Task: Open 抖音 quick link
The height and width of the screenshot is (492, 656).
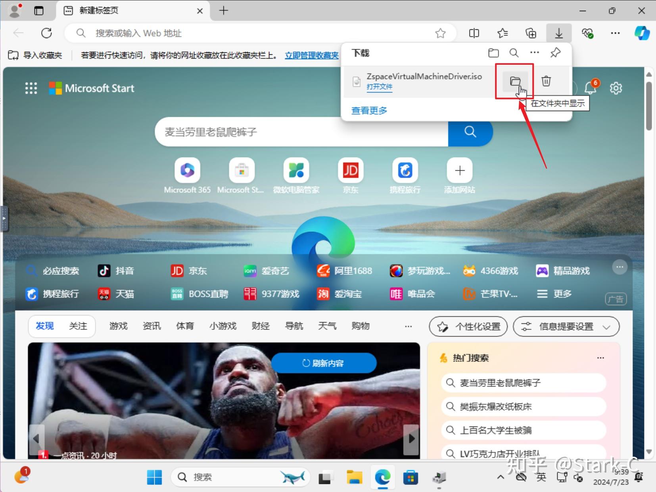Action: pyautogui.click(x=116, y=271)
